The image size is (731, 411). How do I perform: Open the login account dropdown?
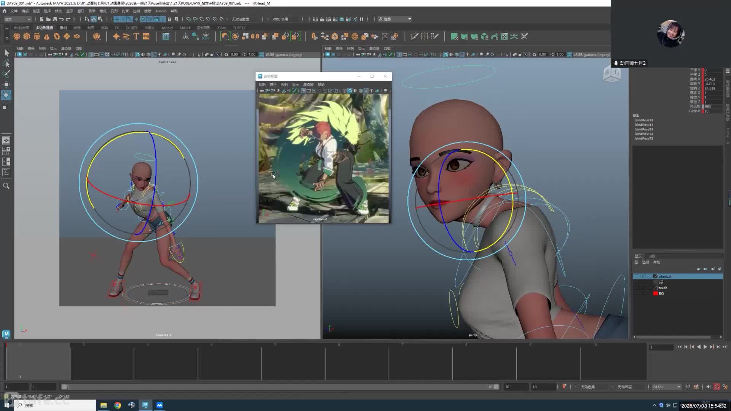point(395,19)
